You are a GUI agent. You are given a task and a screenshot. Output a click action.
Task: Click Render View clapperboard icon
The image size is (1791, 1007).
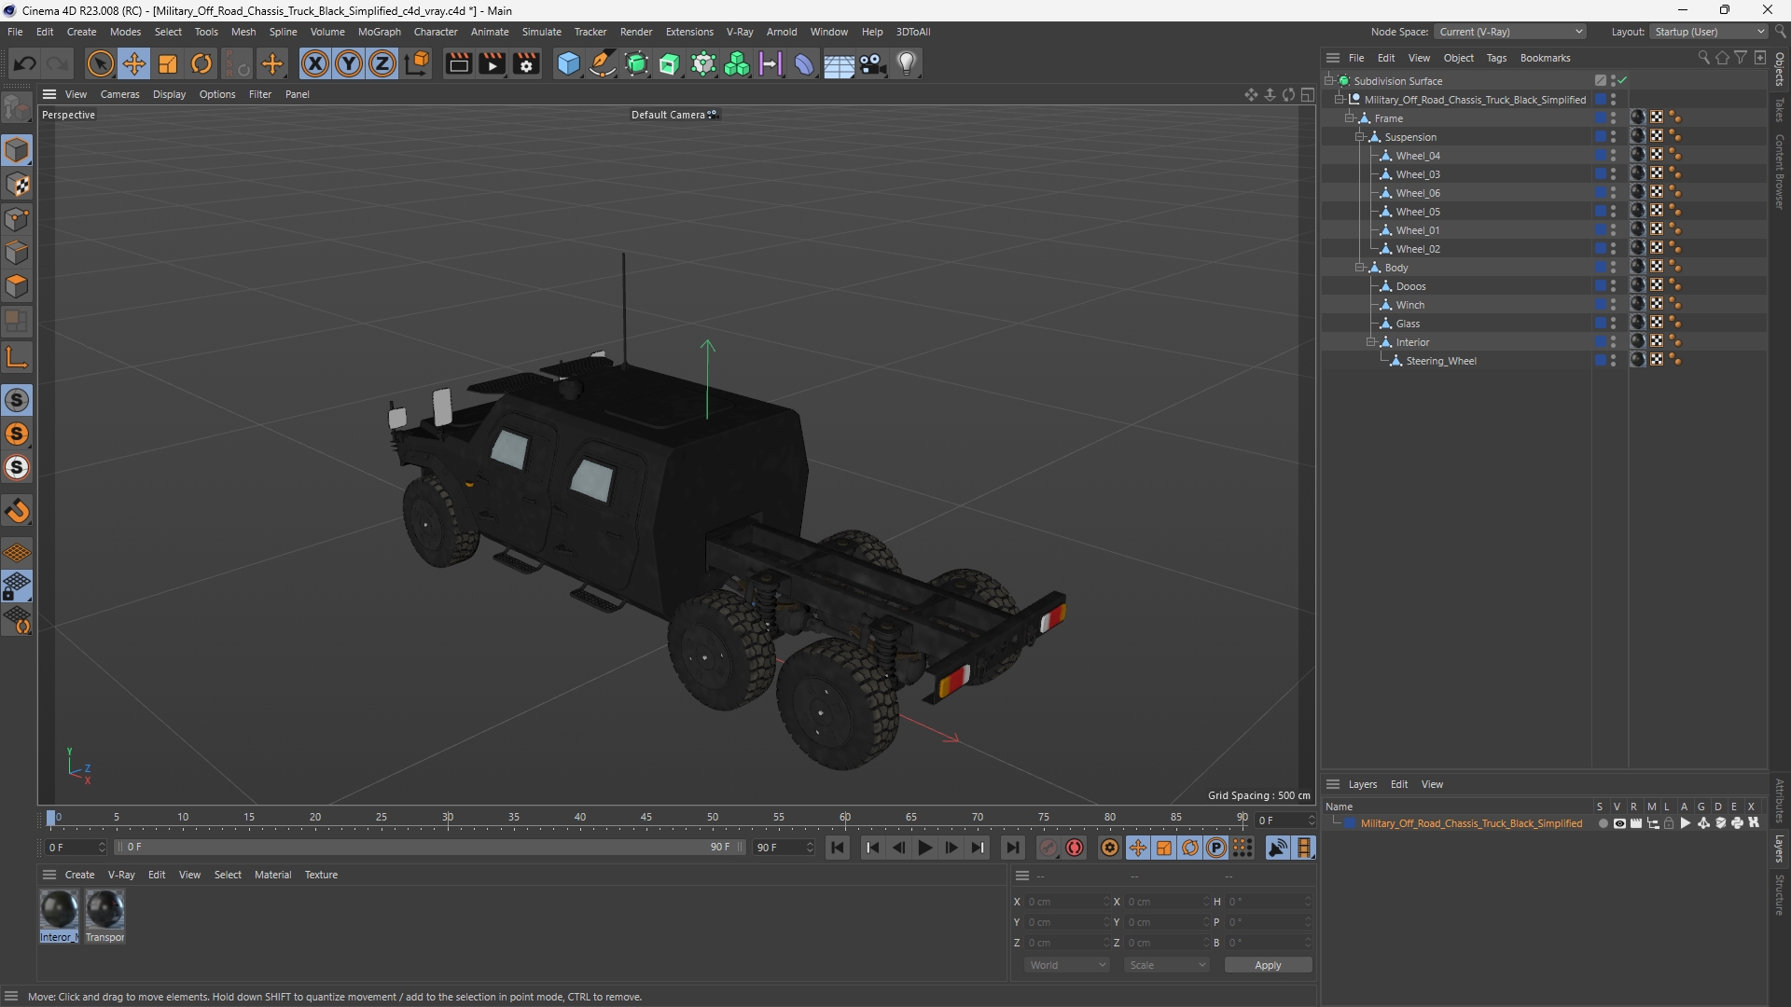[458, 63]
